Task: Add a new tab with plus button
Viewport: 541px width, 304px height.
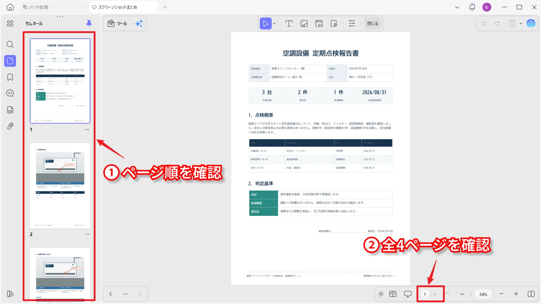Action: [165, 7]
